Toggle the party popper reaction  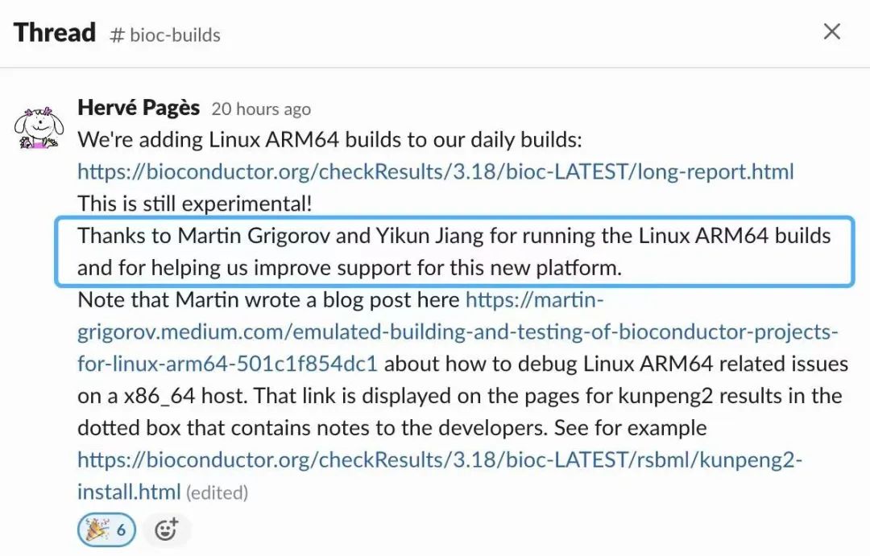pos(106,529)
